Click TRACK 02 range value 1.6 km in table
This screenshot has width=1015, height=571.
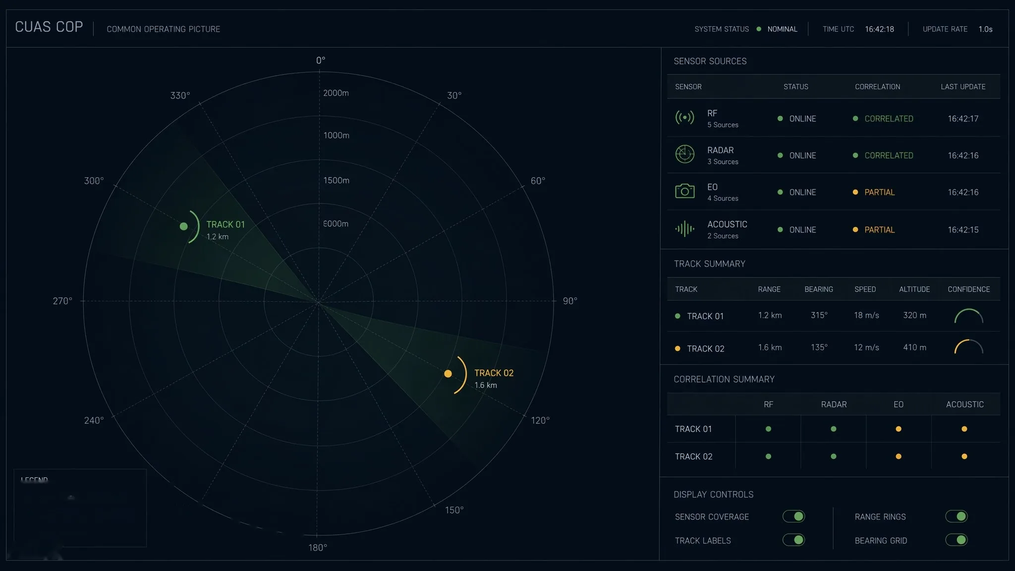770,347
